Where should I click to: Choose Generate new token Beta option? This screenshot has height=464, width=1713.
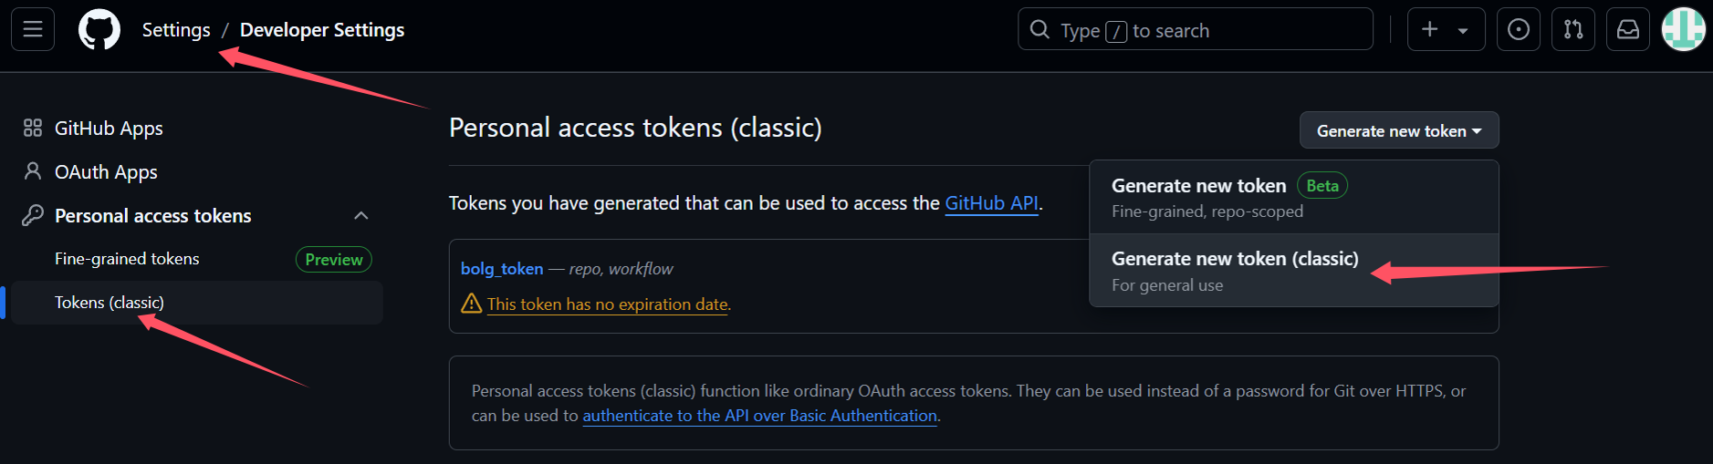click(x=1198, y=186)
